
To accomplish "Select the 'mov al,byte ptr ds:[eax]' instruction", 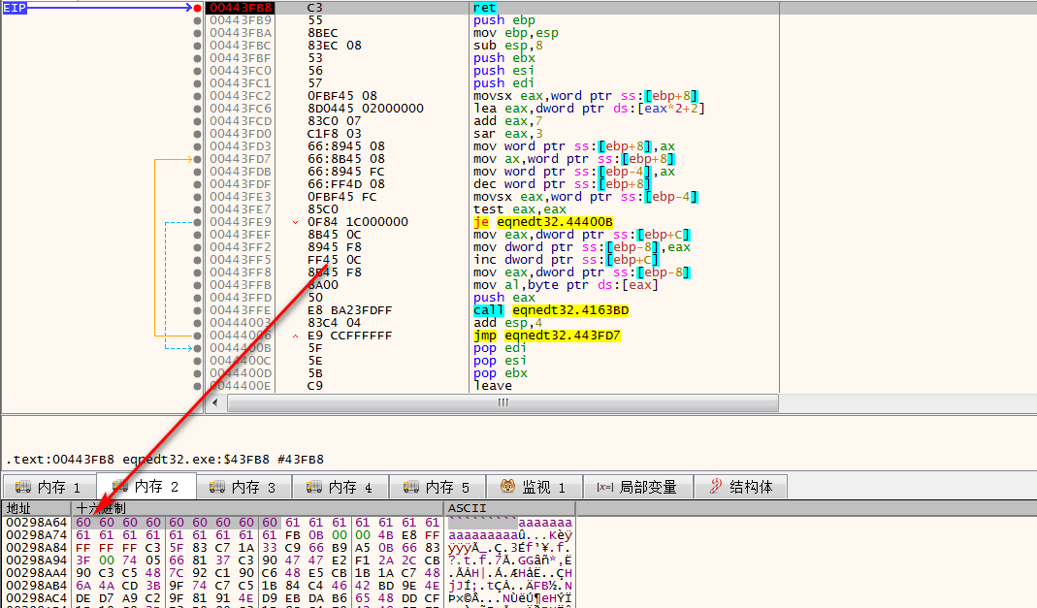I will (567, 285).
